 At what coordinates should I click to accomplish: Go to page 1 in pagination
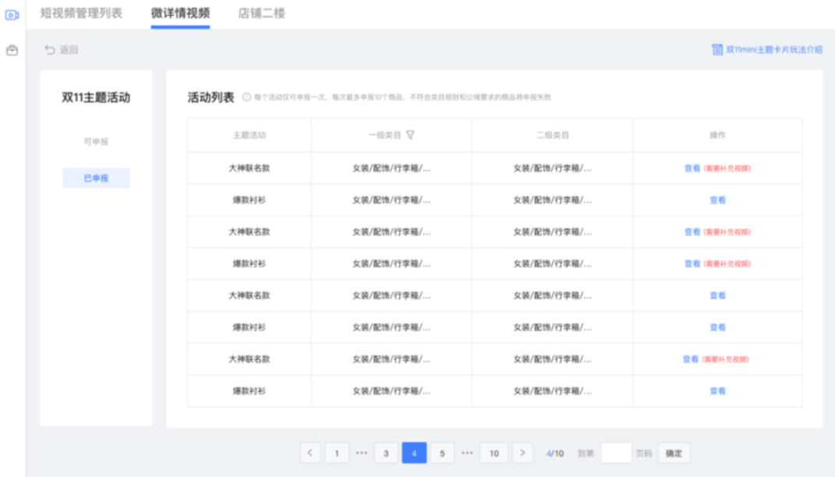point(337,453)
